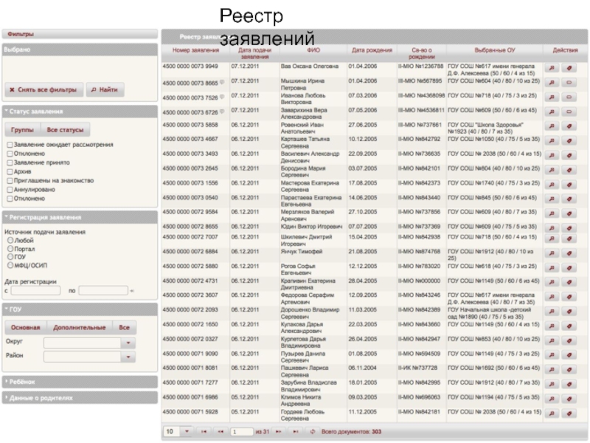Check the 'Архив' status checkbox
The width and height of the screenshot is (590, 443).
[x=9, y=171]
